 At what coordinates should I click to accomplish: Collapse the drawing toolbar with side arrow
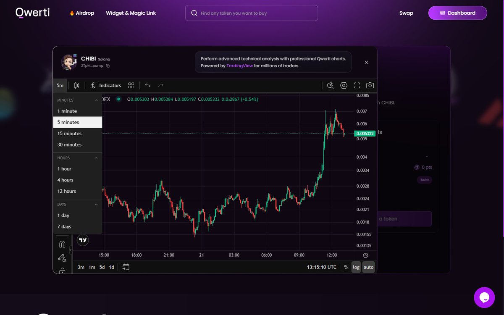71,250
